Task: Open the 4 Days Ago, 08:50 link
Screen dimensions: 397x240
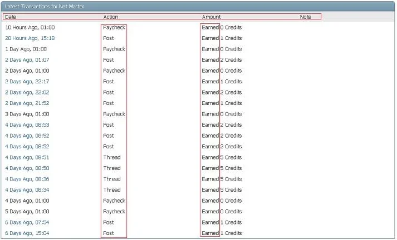Action: (x=27, y=168)
